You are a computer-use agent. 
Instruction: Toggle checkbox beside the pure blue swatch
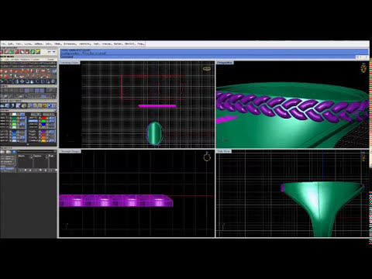40,124
